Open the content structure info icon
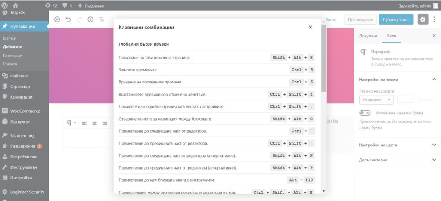This screenshot has height=201, width=441. [90, 19]
